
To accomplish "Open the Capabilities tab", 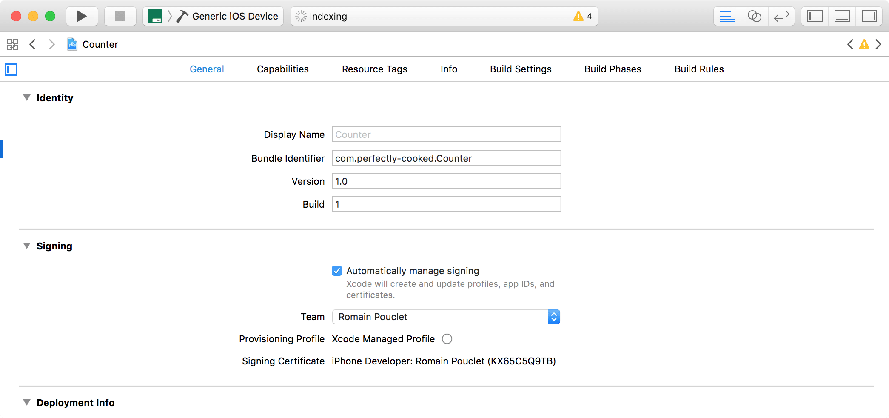I will (x=282, y=69).
